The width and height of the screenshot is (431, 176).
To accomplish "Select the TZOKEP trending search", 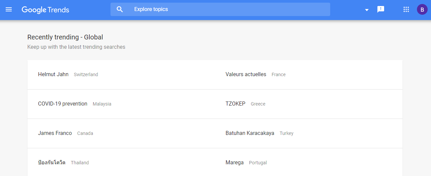I will 235,104.
